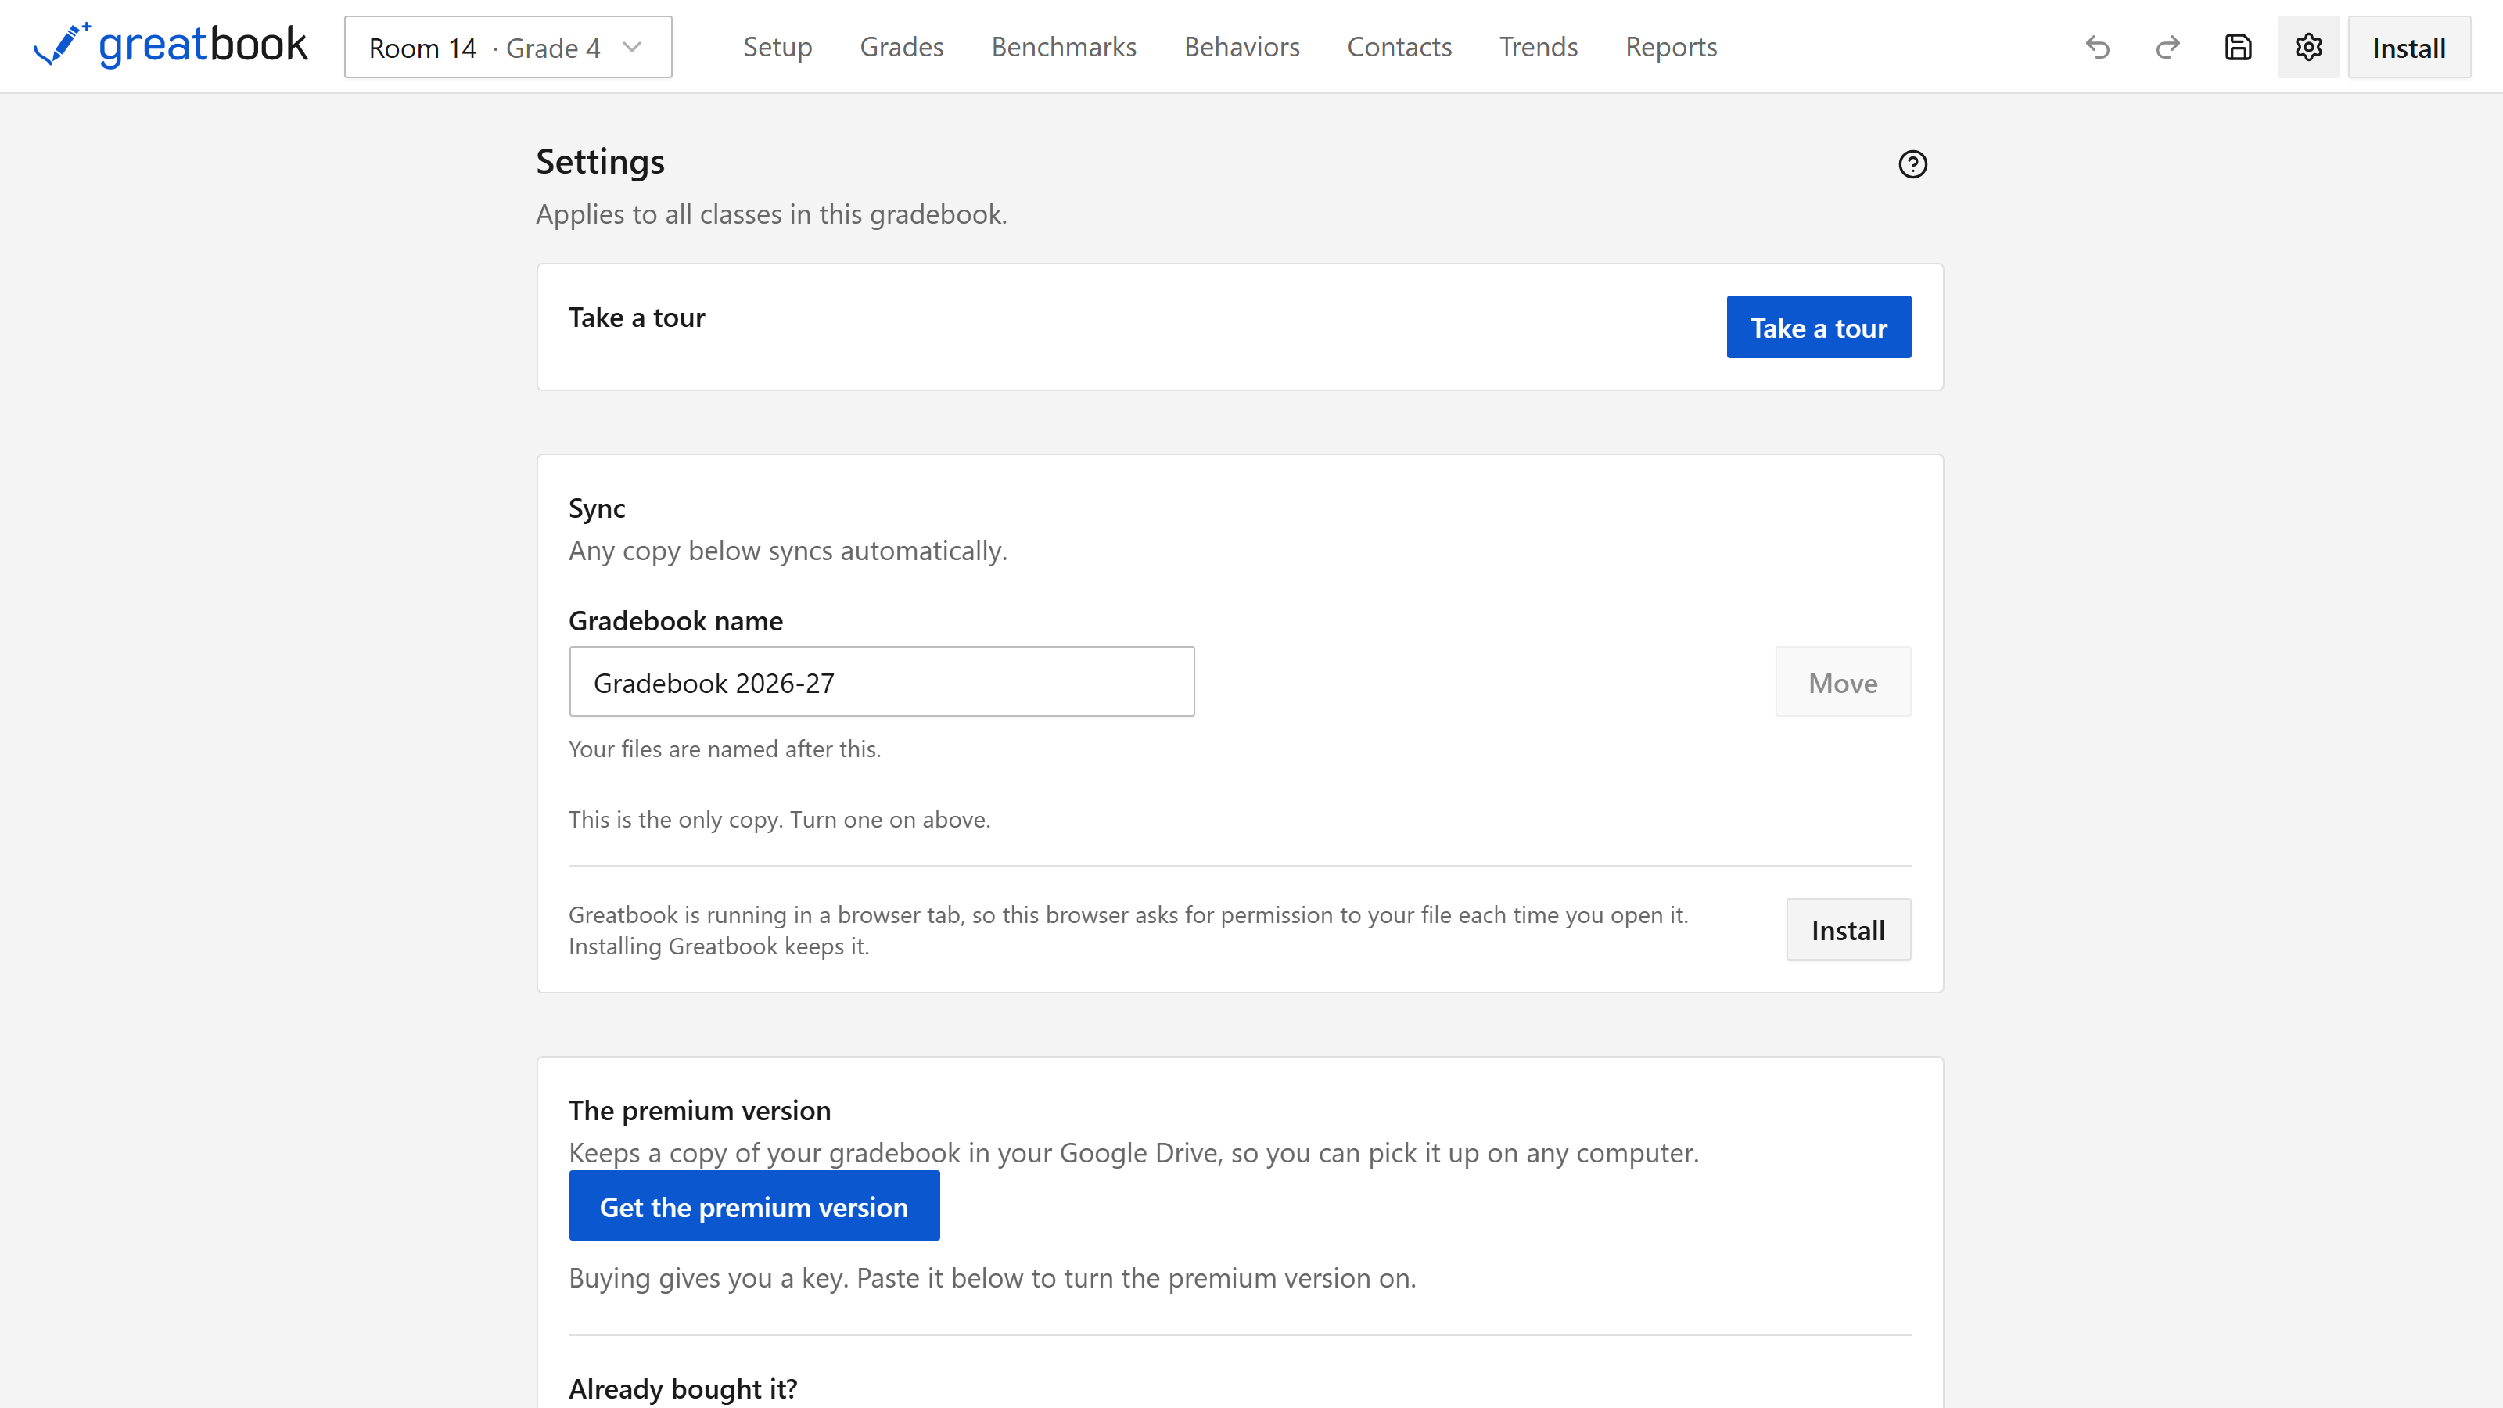Expand the Room 14 class dropdown

508,47
